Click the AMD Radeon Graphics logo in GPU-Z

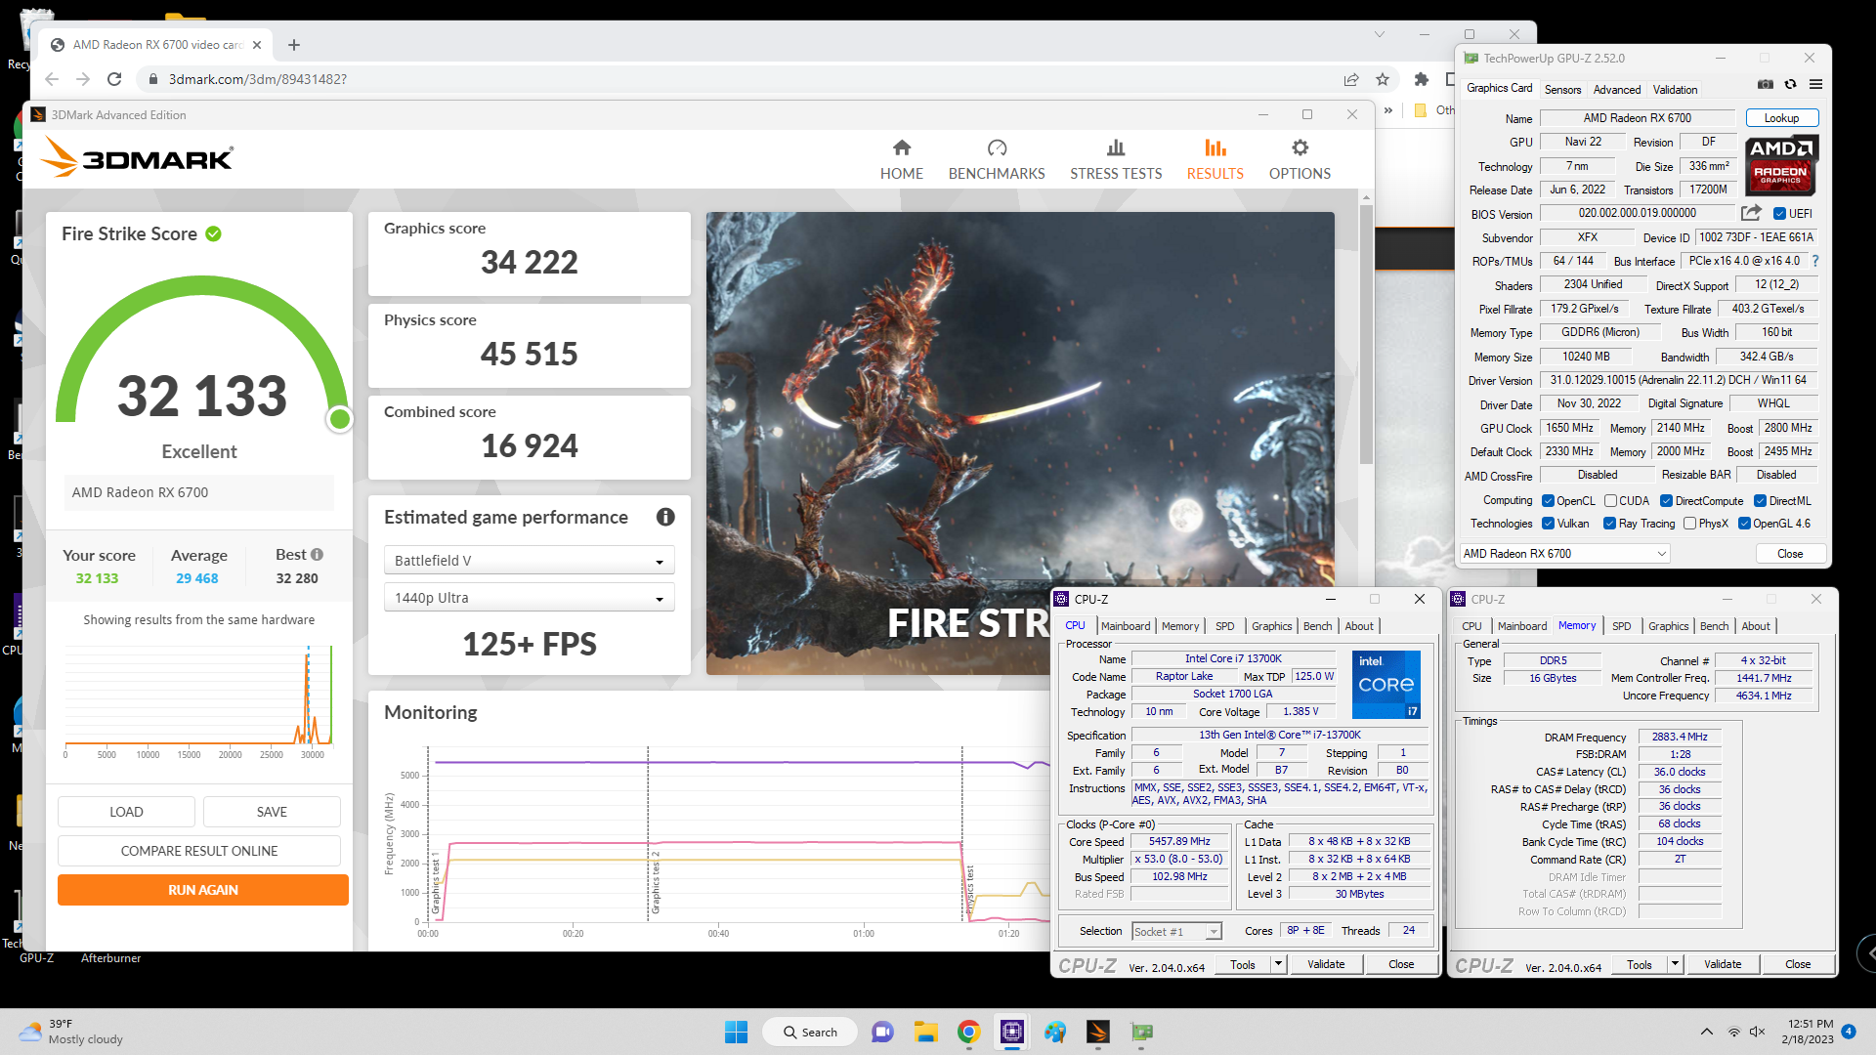click(1781, 164)
